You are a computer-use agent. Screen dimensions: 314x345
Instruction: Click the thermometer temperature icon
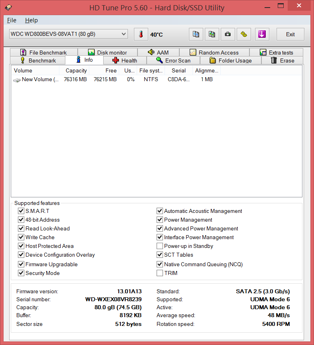click(x=141, y=34)
